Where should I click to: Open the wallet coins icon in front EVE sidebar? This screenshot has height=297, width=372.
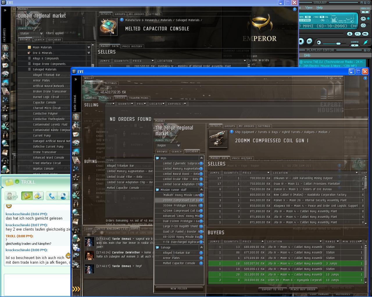pyautogui.click(x=76, y=195)
